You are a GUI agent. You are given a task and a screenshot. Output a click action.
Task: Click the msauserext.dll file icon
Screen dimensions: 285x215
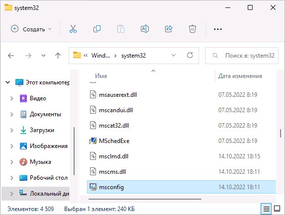[x=93, y=94]
